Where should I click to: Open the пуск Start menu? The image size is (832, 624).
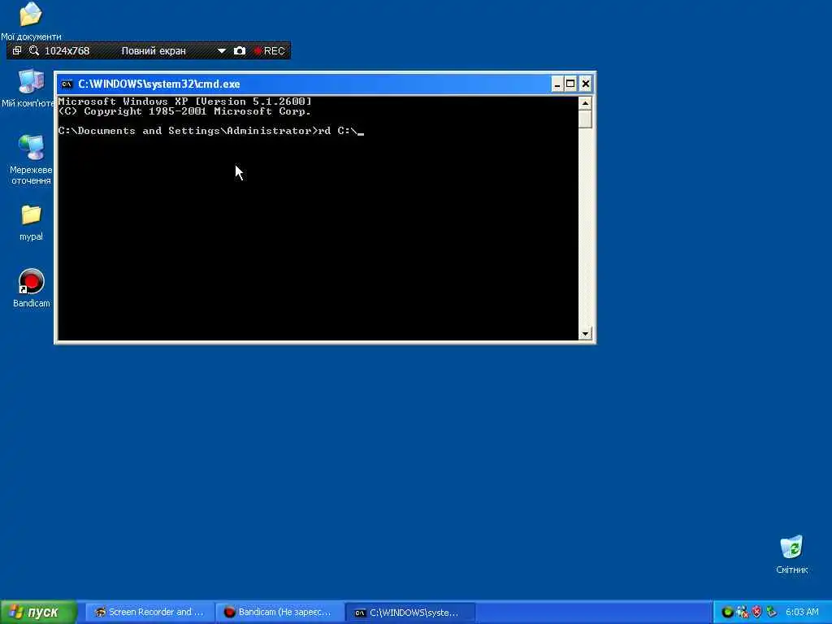click(38, 613)
